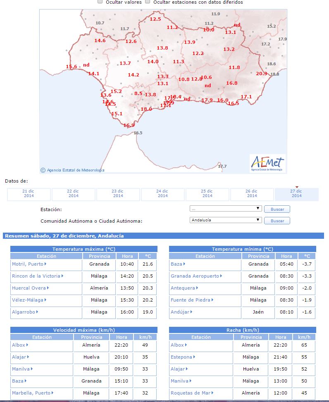
Task: Click the arrow icon beside Granada Aeropuerto
Action: (x=222, y=276)
